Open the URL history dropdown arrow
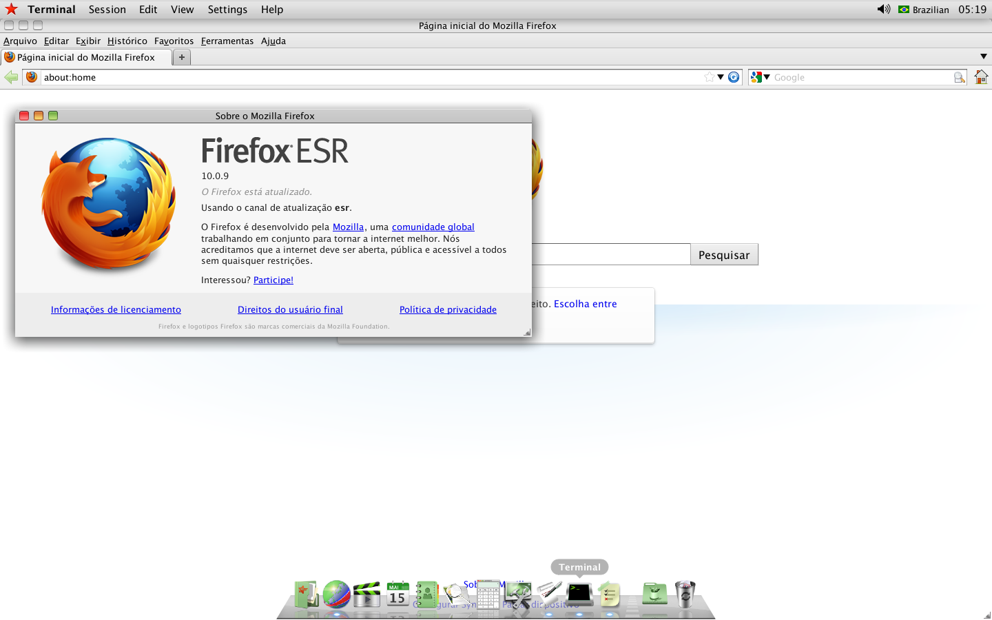The image size is (992, 620). (721, 77)
